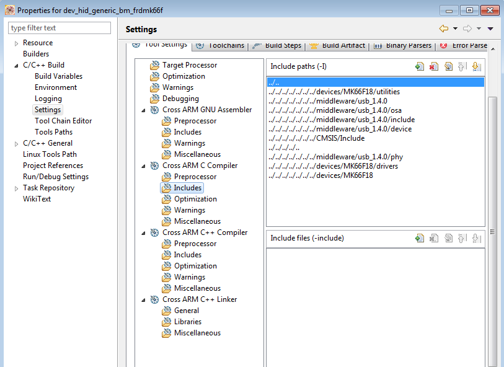Click the Cross ARM C Compiler icon

click(154, 166)
